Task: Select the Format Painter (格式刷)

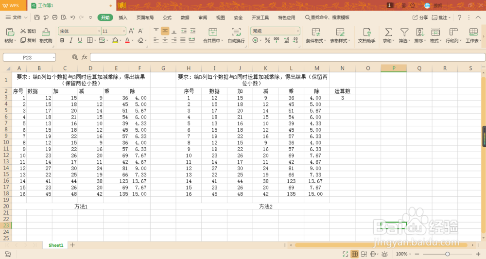Action: 46,35
